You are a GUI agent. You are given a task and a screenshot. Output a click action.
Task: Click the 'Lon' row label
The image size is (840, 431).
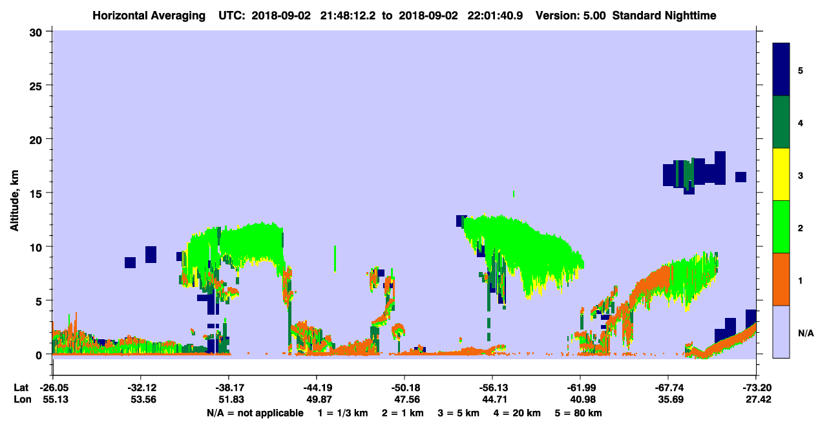pos(22,400)
